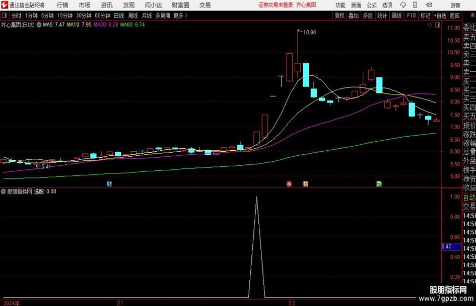This screenshot has height=306, width=476.
Task: Open the 版面 menu
Action: [x=356, y=5]
